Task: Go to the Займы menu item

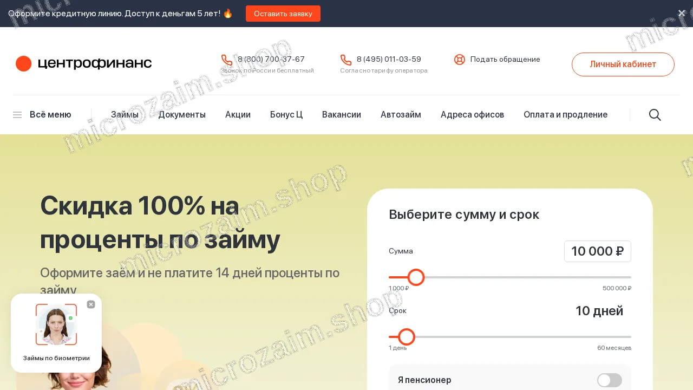Action: click(x=125, y=115)
